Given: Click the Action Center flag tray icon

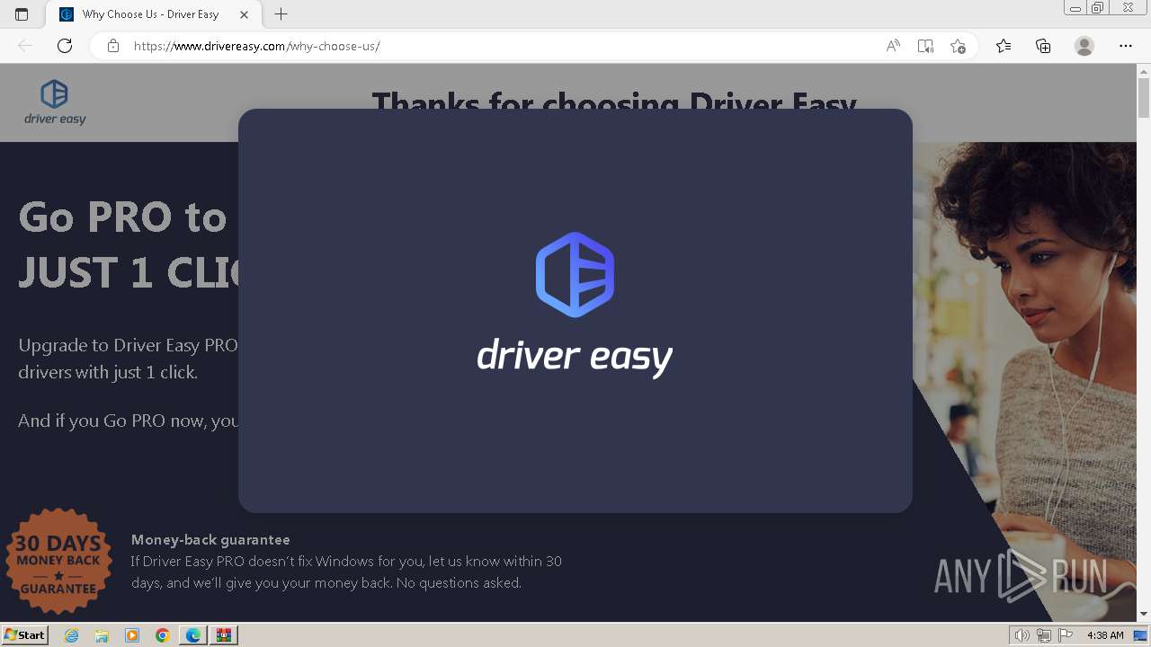Looking at the screenshot, I should [1066, 635].
